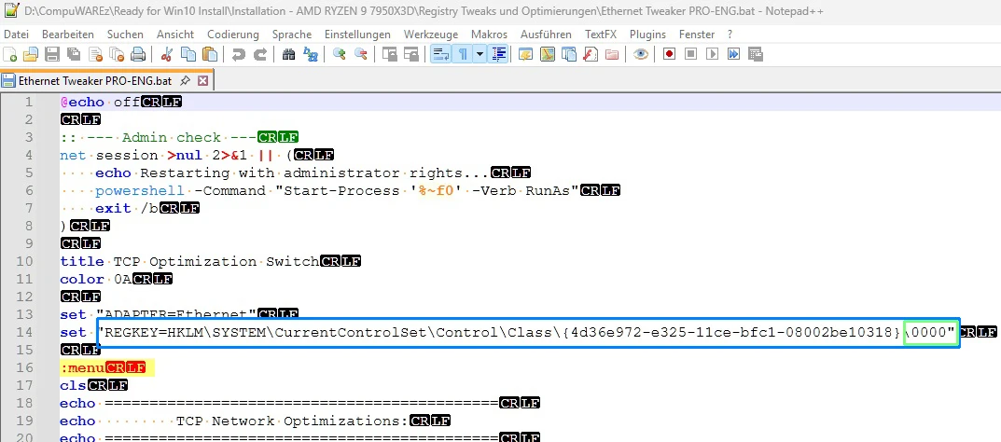The height and width of the screenshot is (442, 1001).
Task: Open Find with the binoculars icon
Action: click(x=289, y=54)
